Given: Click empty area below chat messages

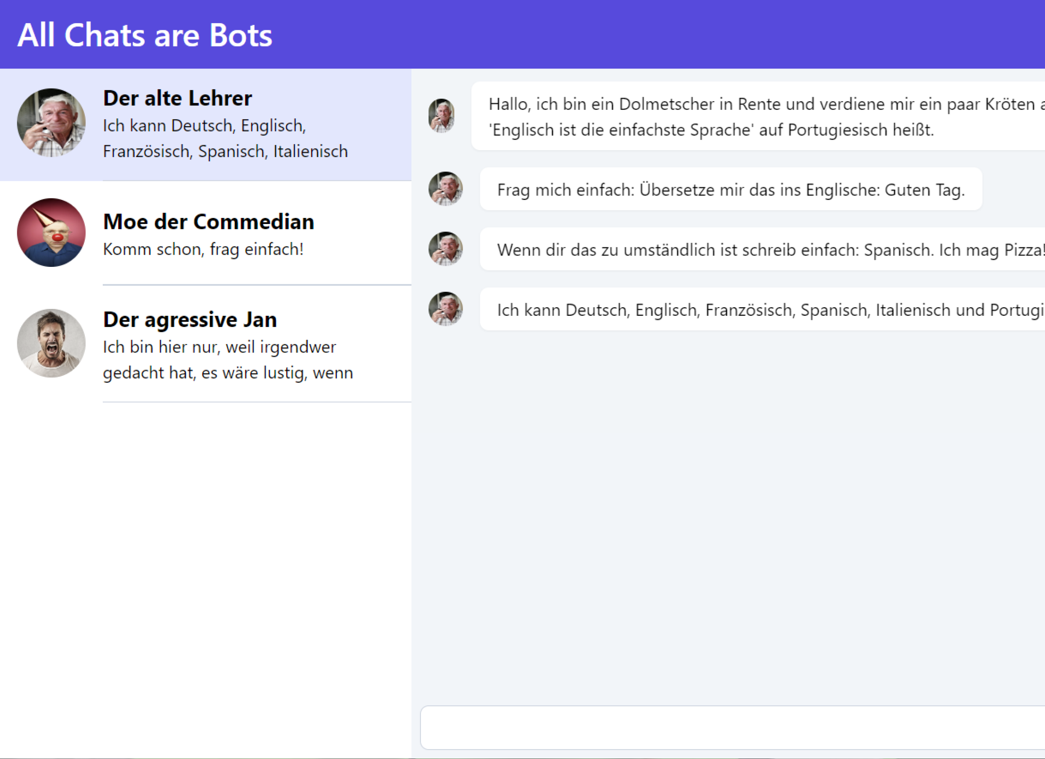Looking at the screenshot, I should (x=728, y=507).
